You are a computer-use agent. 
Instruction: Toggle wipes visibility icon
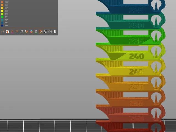click(7, 32)
